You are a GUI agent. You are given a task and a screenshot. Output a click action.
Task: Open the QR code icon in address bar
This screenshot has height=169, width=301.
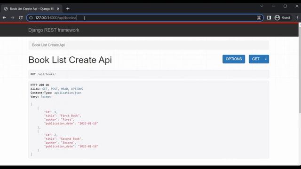pos(259,18)
